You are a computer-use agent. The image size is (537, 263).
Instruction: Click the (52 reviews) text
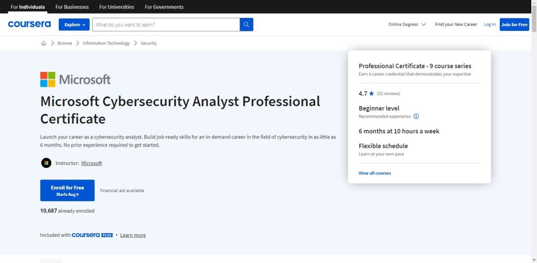(x=389, y=93)
